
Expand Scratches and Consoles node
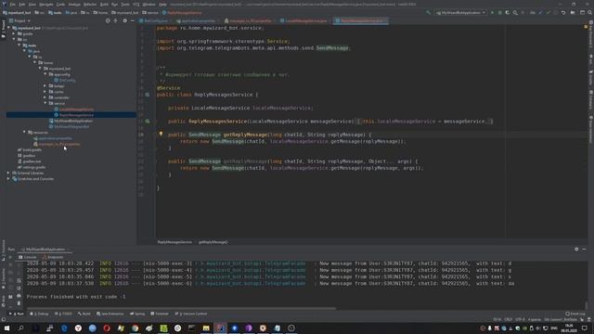click(8, 179)
